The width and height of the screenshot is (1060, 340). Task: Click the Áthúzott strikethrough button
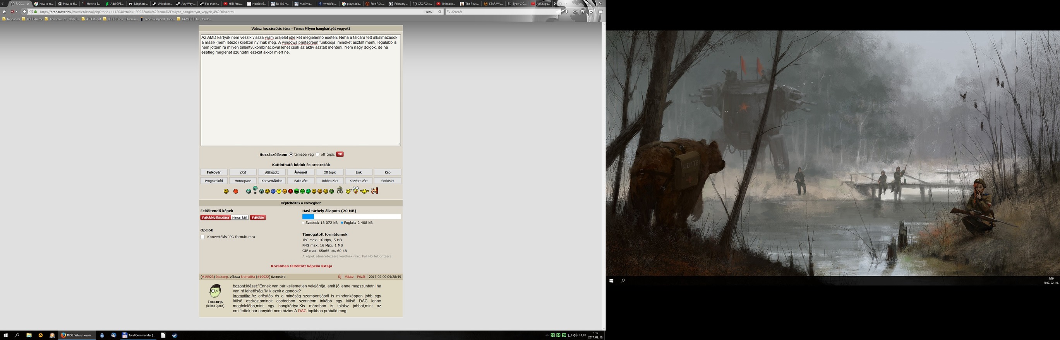click(x=301, y=172)
